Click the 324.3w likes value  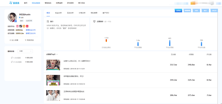click(x=191, y=80)
